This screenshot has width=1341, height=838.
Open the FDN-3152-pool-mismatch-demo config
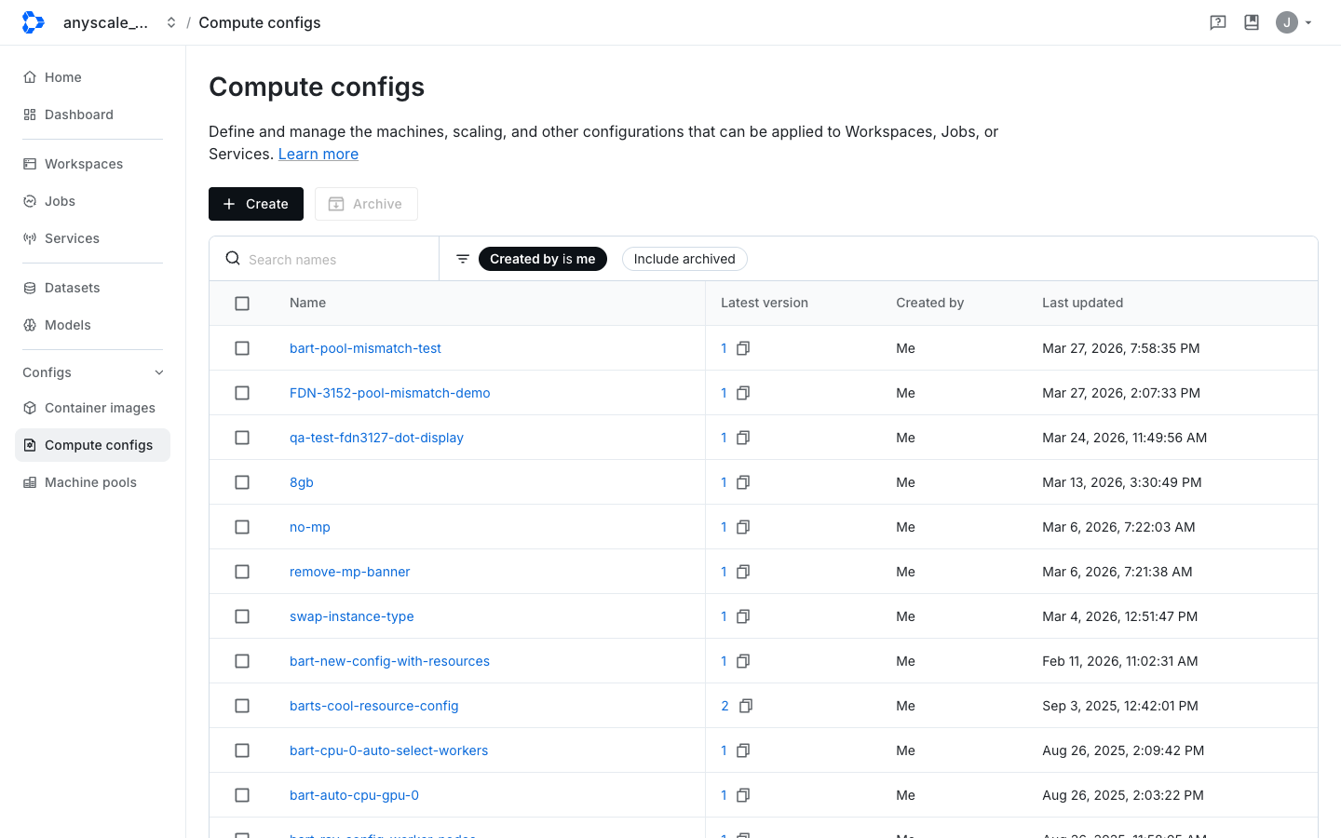coord(389,393)
